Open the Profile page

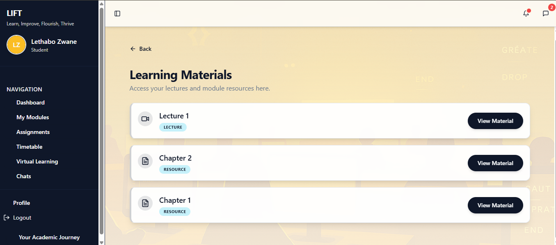21,203
